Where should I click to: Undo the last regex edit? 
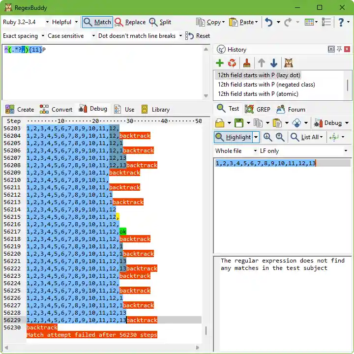(x=268, y=22)
